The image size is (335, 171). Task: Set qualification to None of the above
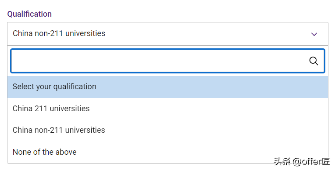(167, 152)
